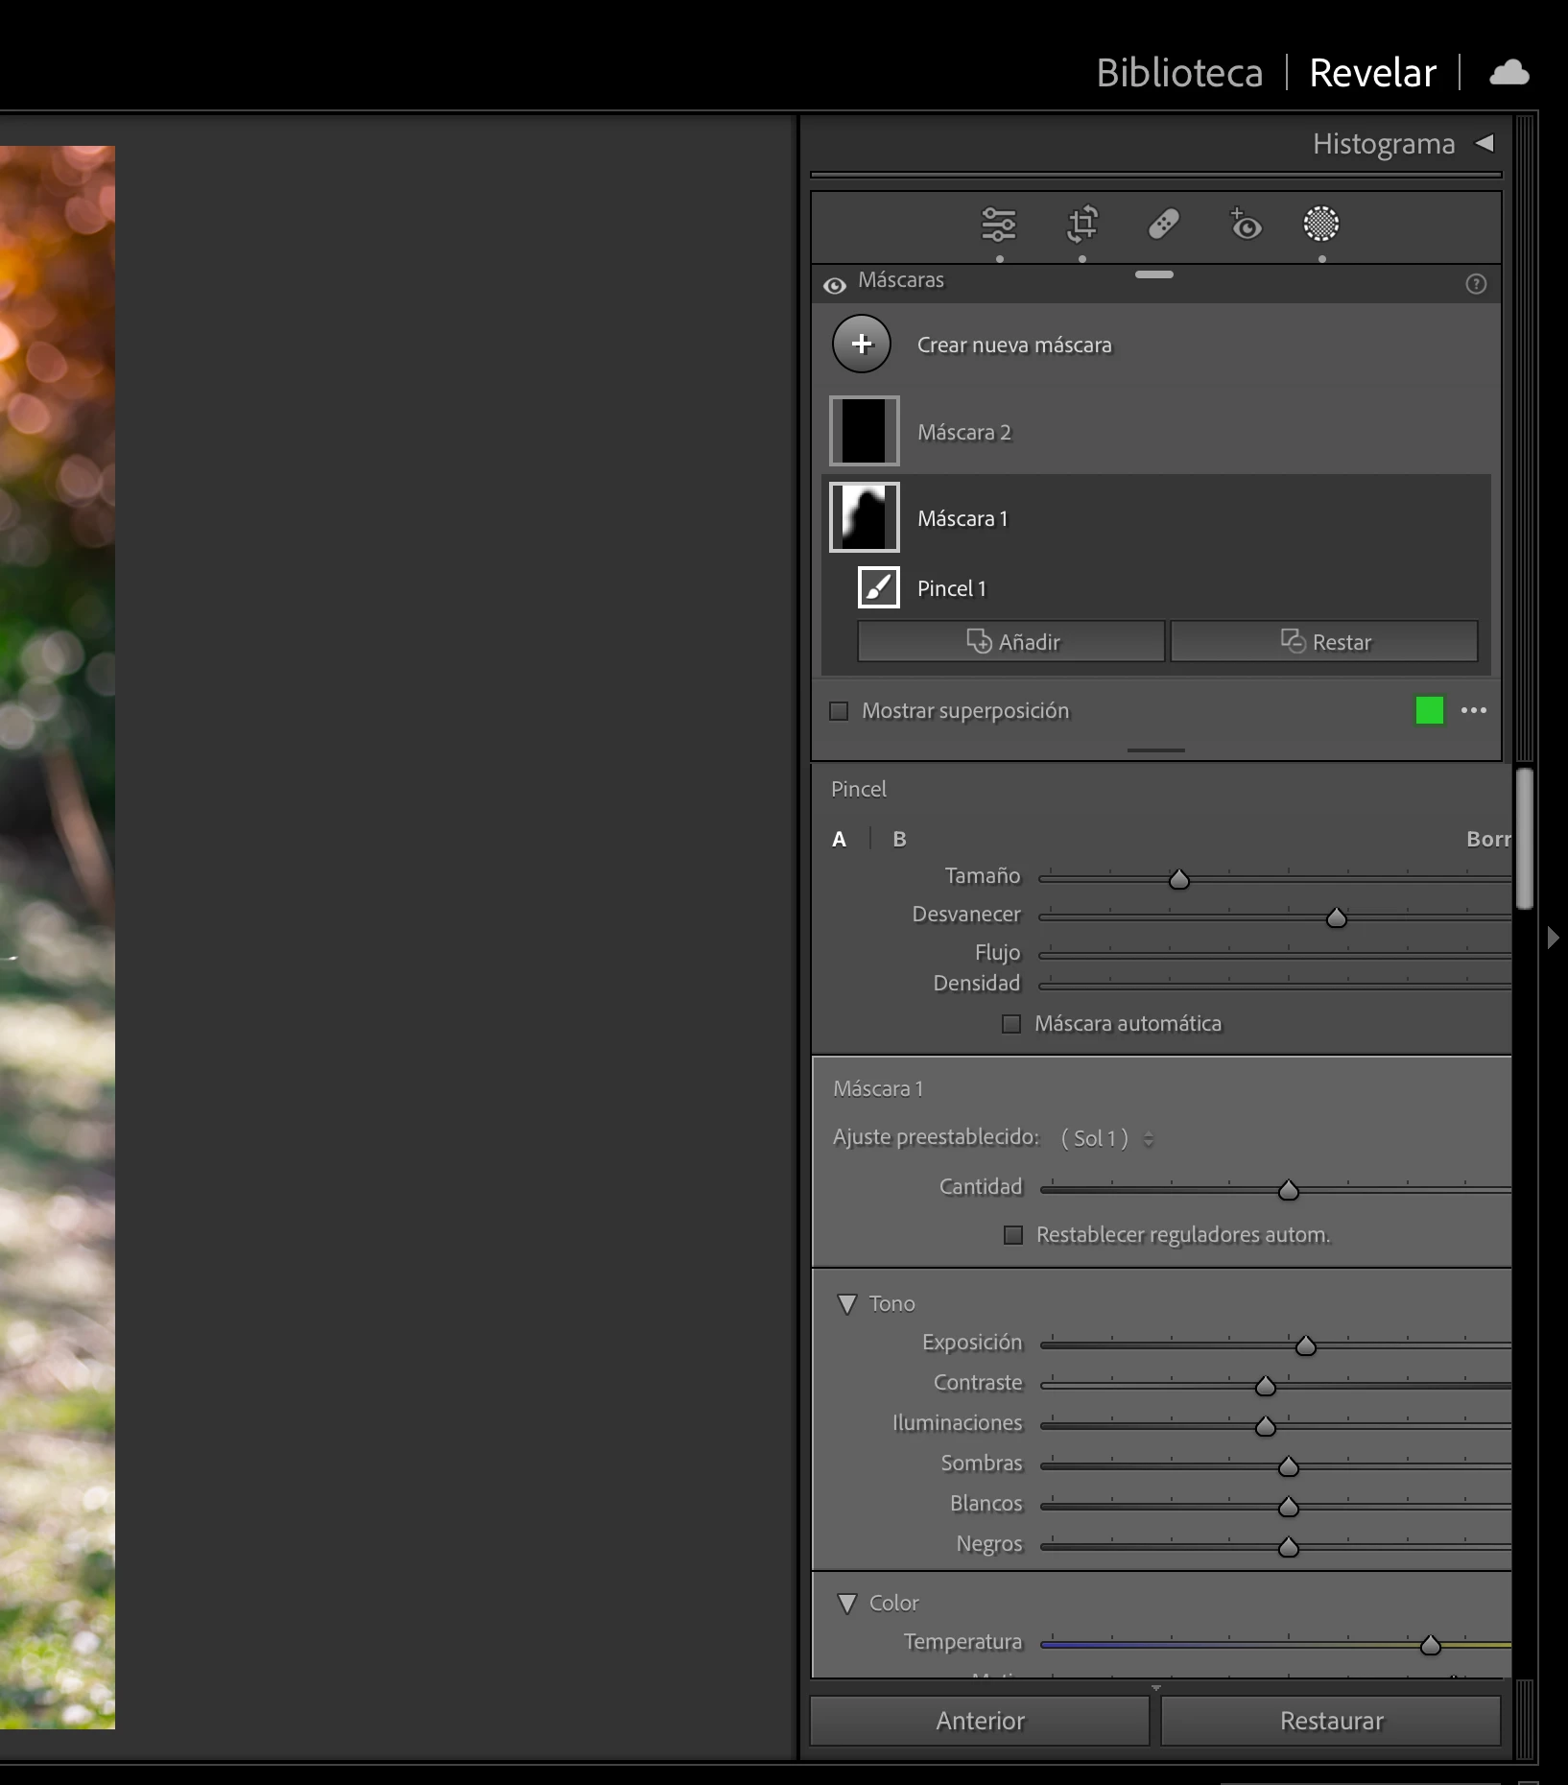Adjust the Contraste slider handle
1568x1785 pixels.
(x=1266, y=1387)
